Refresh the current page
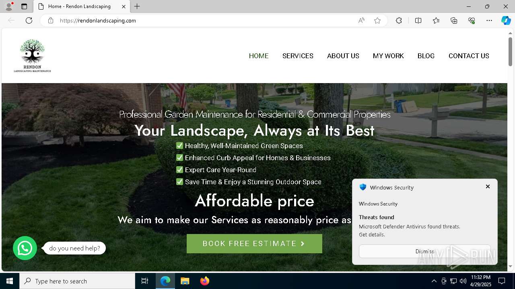The width and height of the screenshot is (515, 289). tap(29, 20)
